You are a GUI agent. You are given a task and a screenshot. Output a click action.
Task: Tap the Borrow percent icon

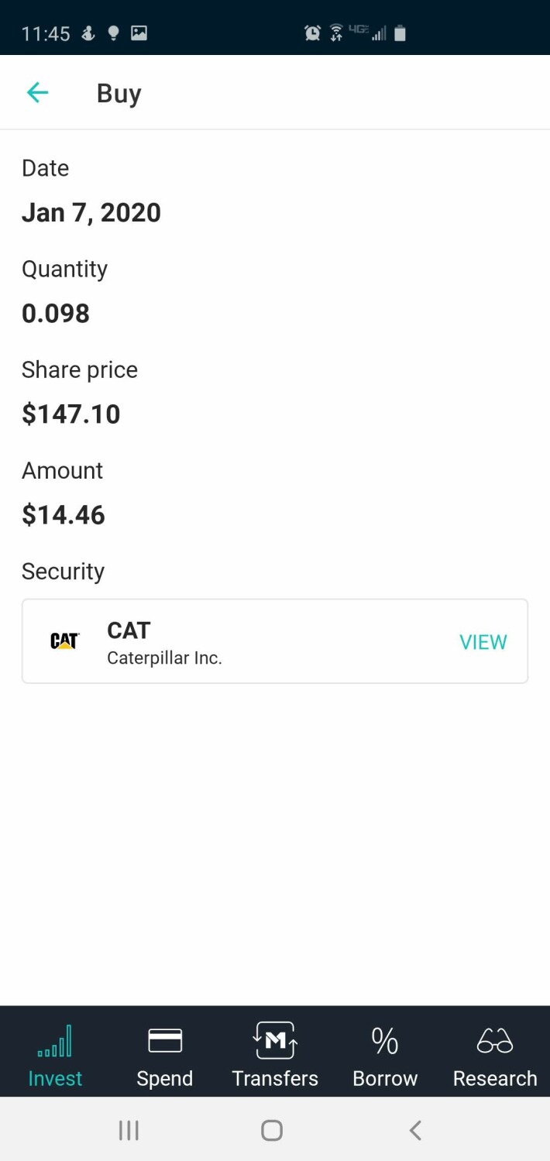385,1041
